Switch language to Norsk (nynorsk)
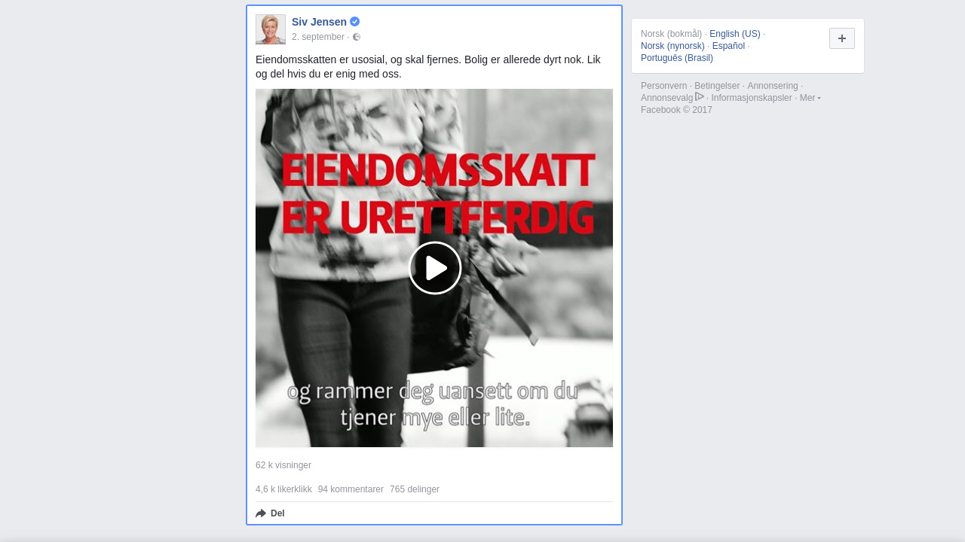 672,46
